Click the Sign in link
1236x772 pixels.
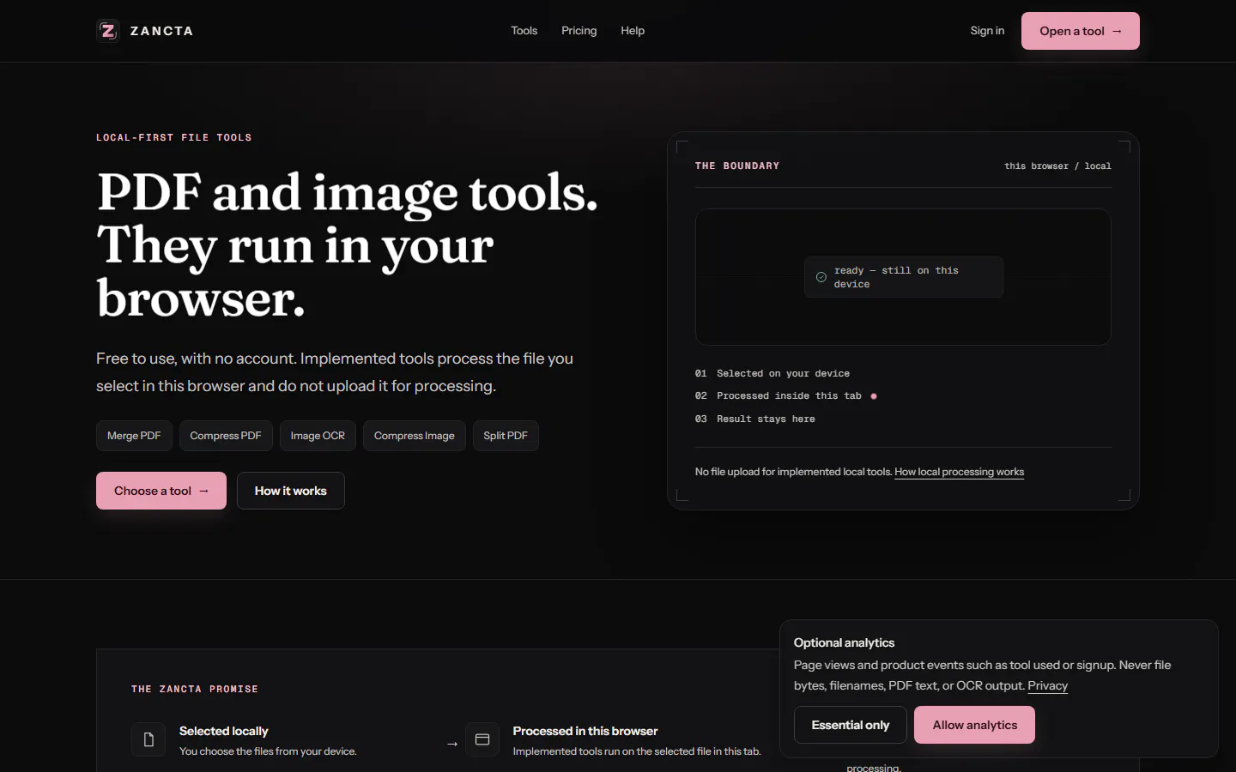(x=987, y=31)
